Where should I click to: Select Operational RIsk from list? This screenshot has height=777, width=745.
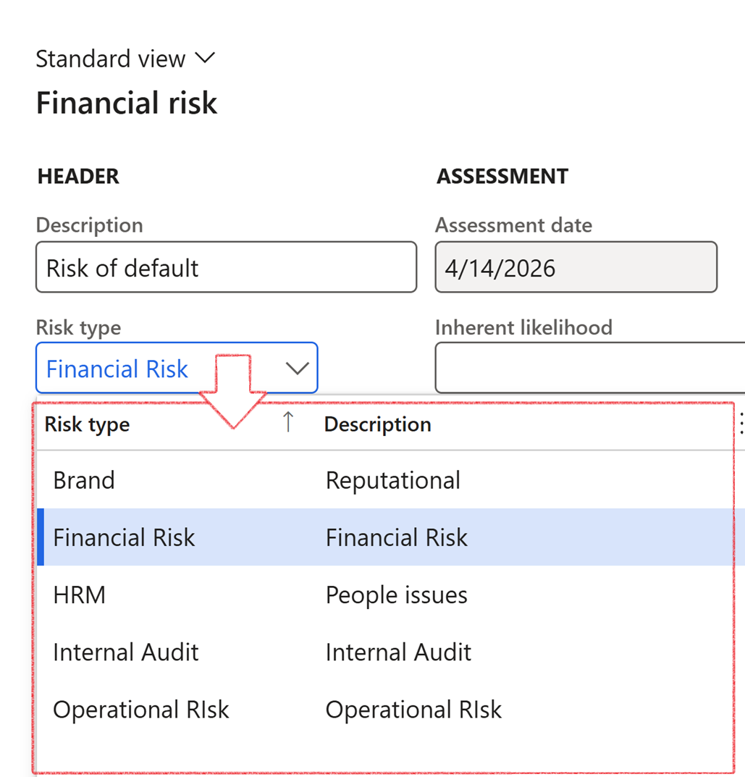pyautogui.click(x=140, y=710)
